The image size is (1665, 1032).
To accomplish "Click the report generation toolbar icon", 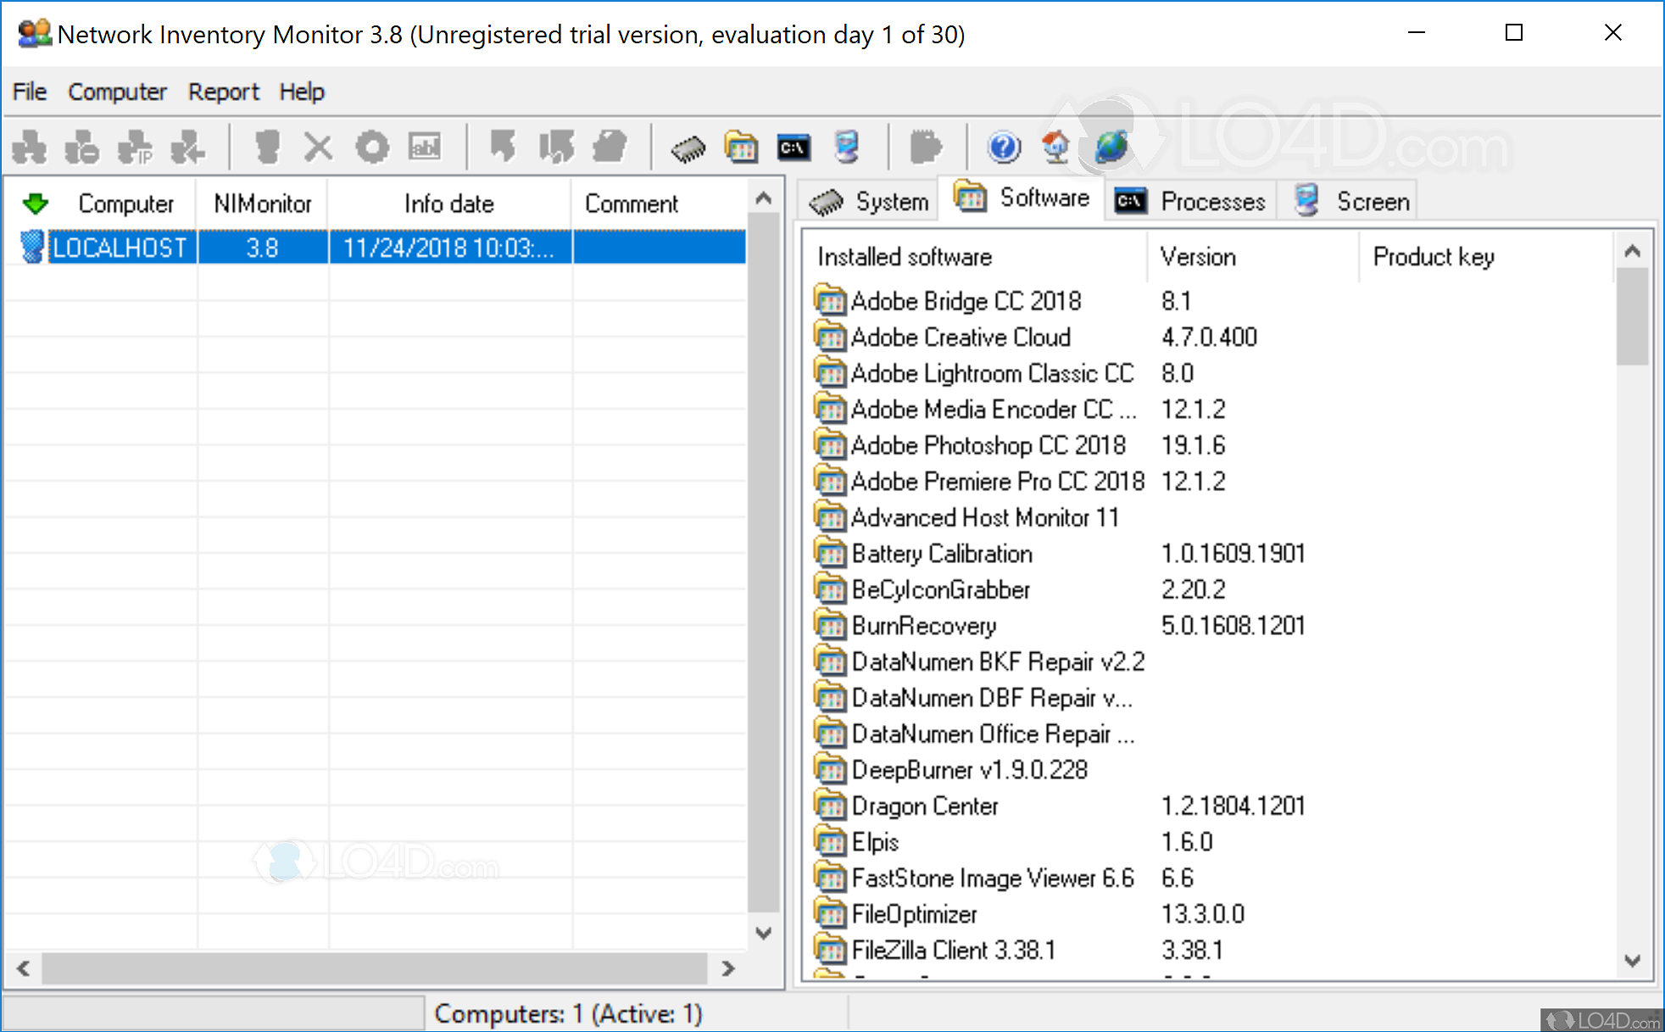I will pyautogui.click(x=927, y=147).
